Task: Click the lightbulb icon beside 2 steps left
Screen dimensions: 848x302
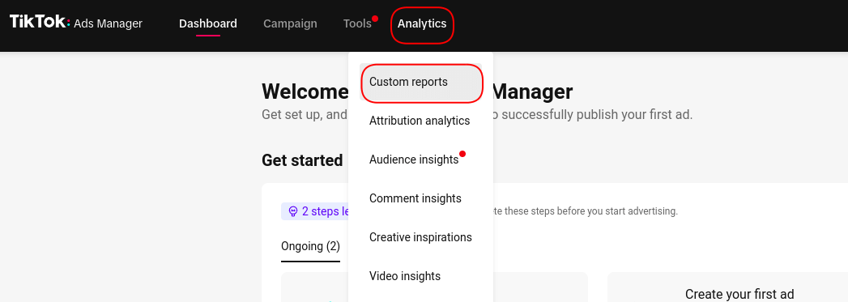Action: (x=293, y=211)
